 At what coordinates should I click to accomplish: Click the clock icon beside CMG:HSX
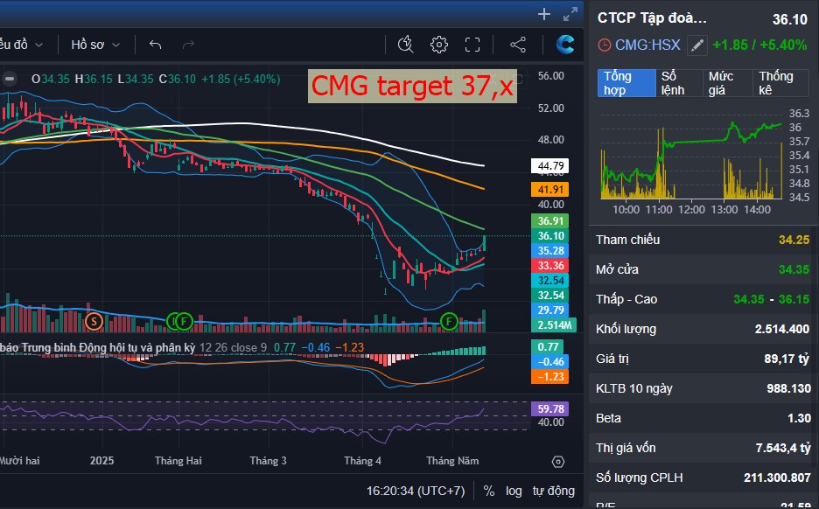tap(604, 45)
